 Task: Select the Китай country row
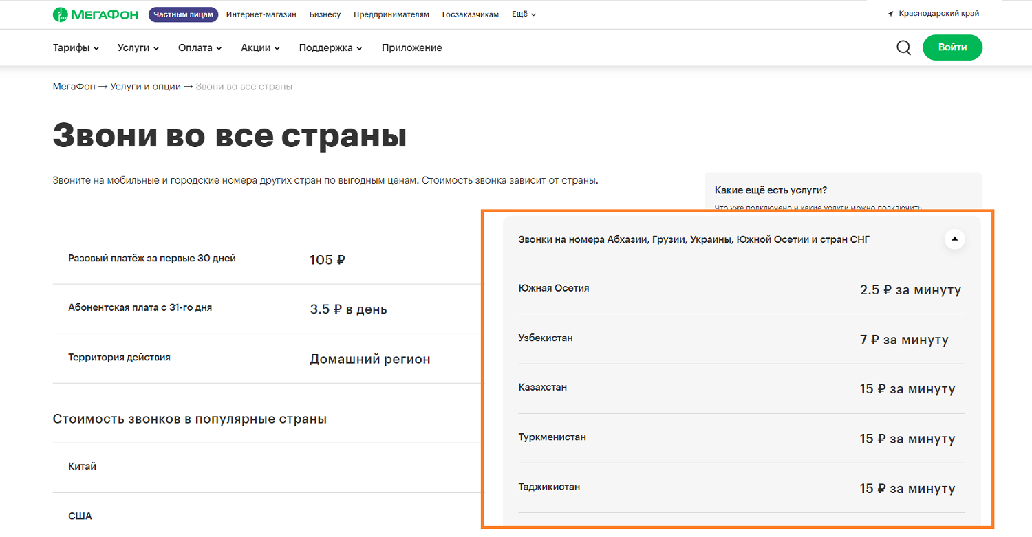coord(267,468)
